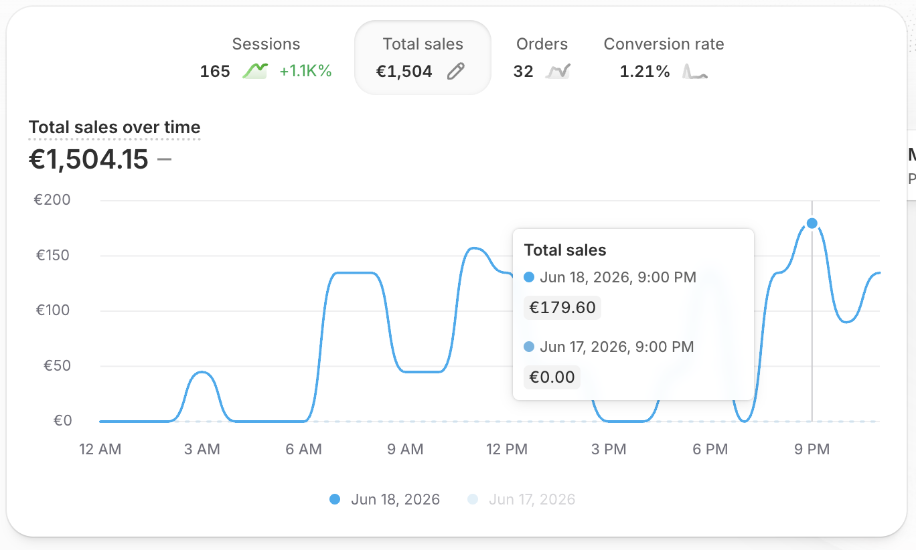Select the Total sales metric tab
The height and width of the screenshot is (550, 916).
(423, 58)
